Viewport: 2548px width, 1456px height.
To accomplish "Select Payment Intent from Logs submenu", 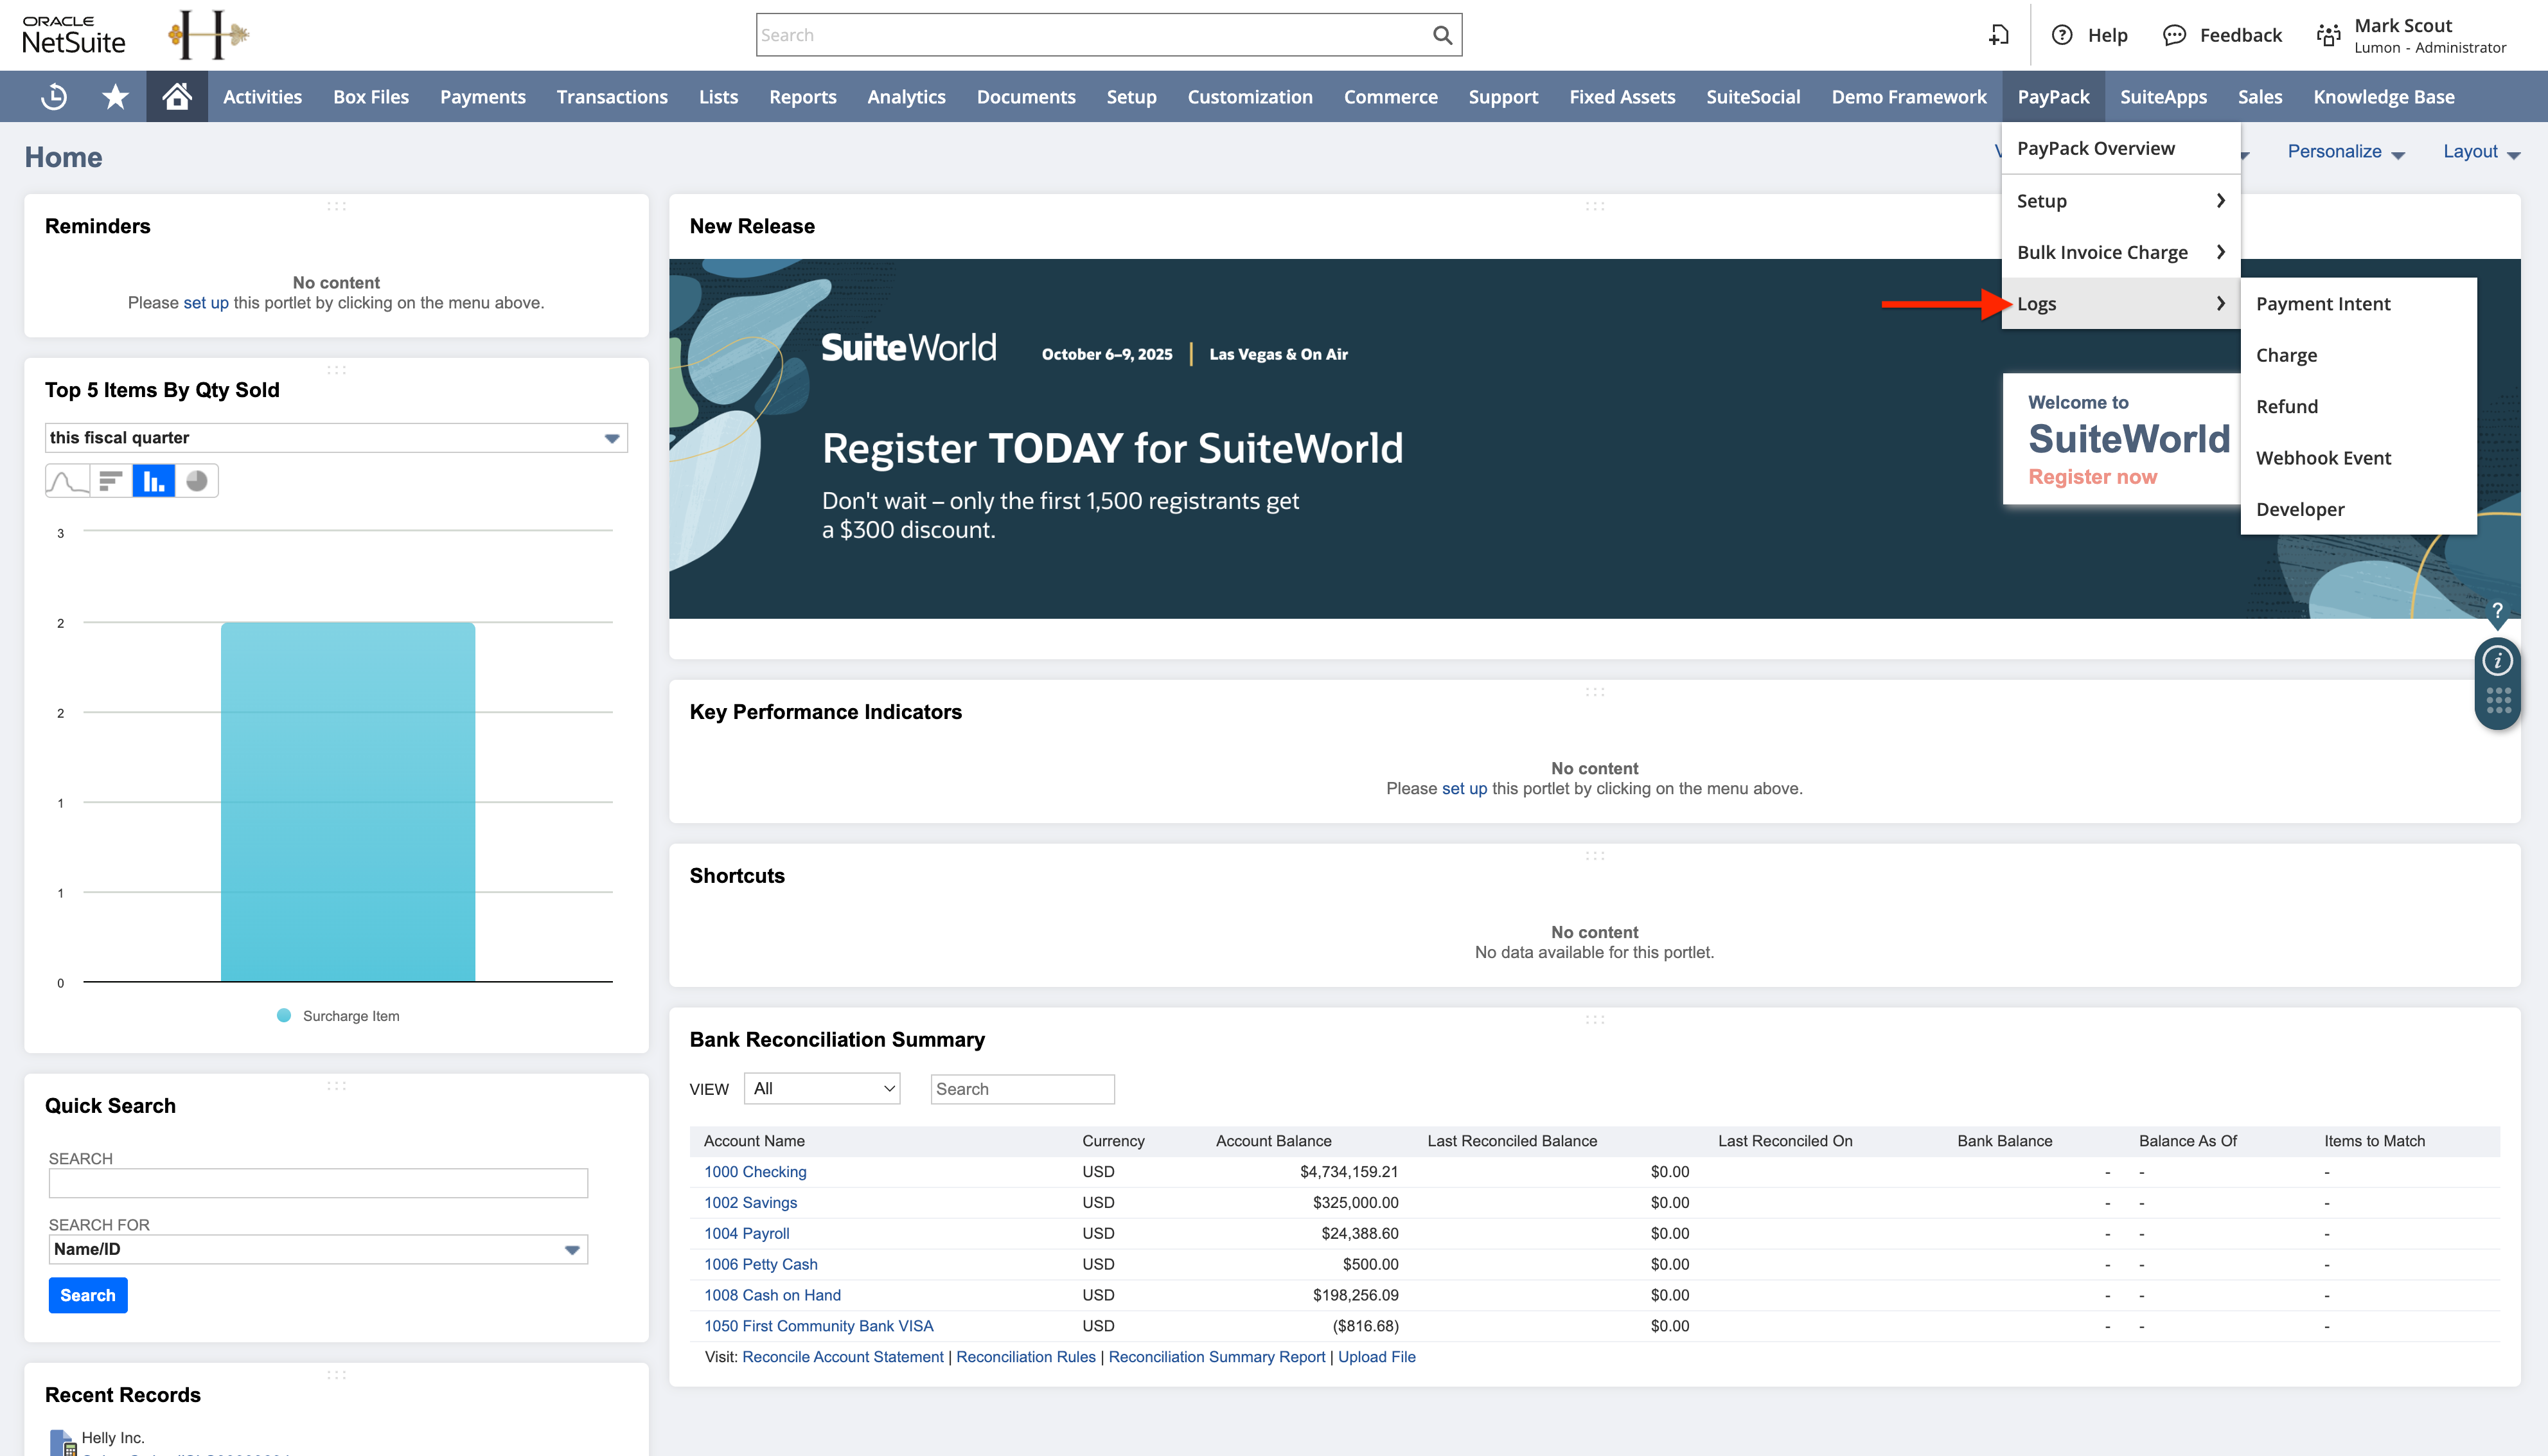I will pyautogui.click(x=2322, y=304).
